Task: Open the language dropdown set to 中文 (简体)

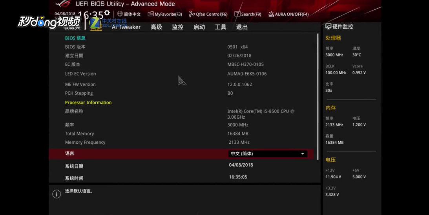Action: 268,154
